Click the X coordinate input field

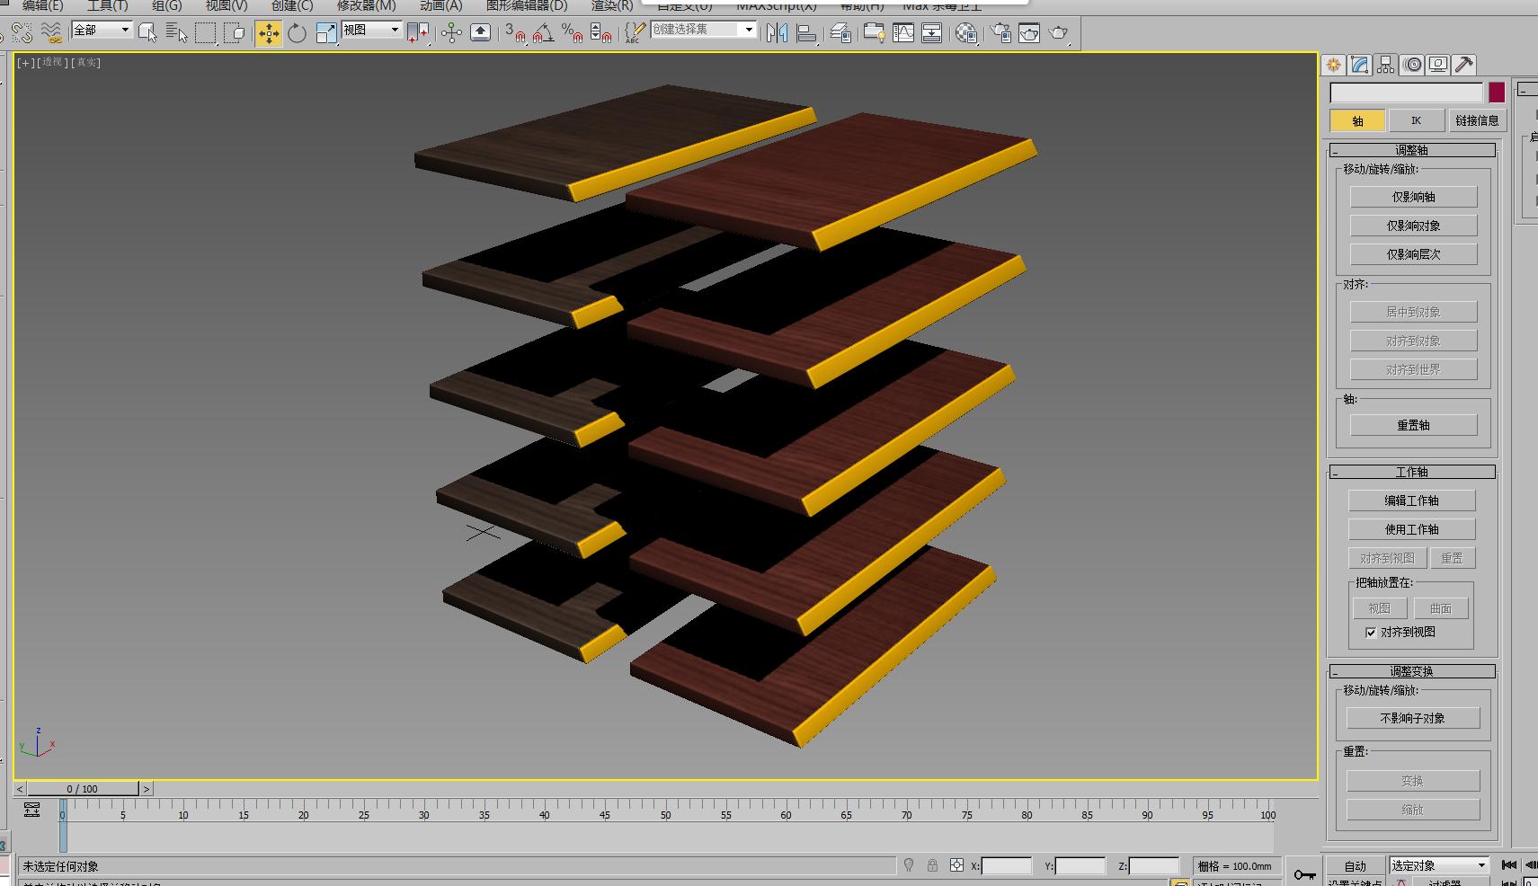(x=1006, y=866)
